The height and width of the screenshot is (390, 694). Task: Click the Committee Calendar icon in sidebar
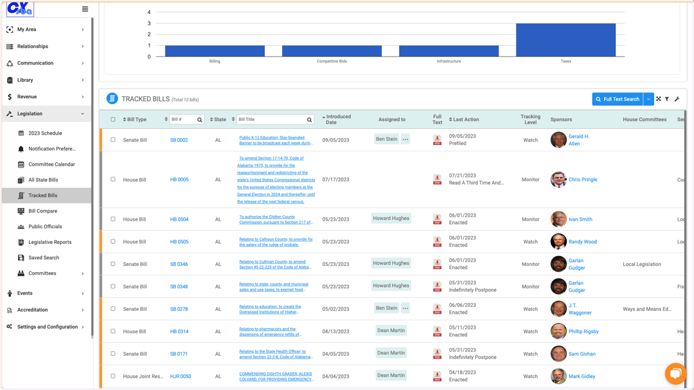21,165
